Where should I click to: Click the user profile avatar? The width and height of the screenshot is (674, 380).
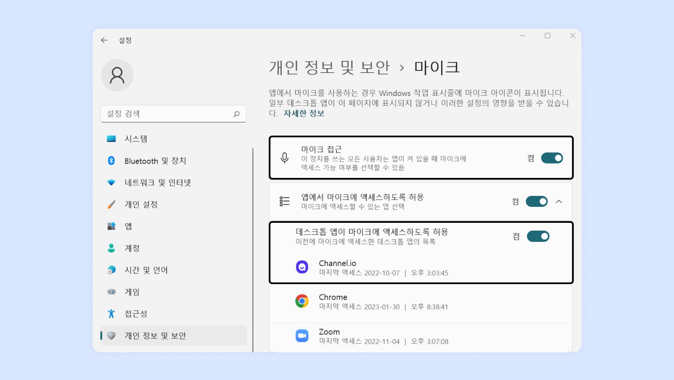(117, 75)
